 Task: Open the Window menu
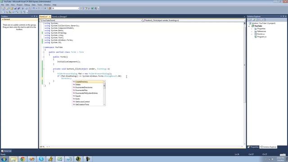coord(47,5)
